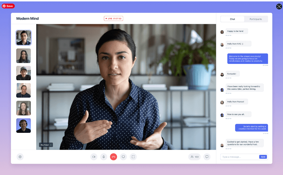This screenshot has height=175, width=283.
Task: Click the 'Hello from NYC :)' message
Action: pos(238,44)
